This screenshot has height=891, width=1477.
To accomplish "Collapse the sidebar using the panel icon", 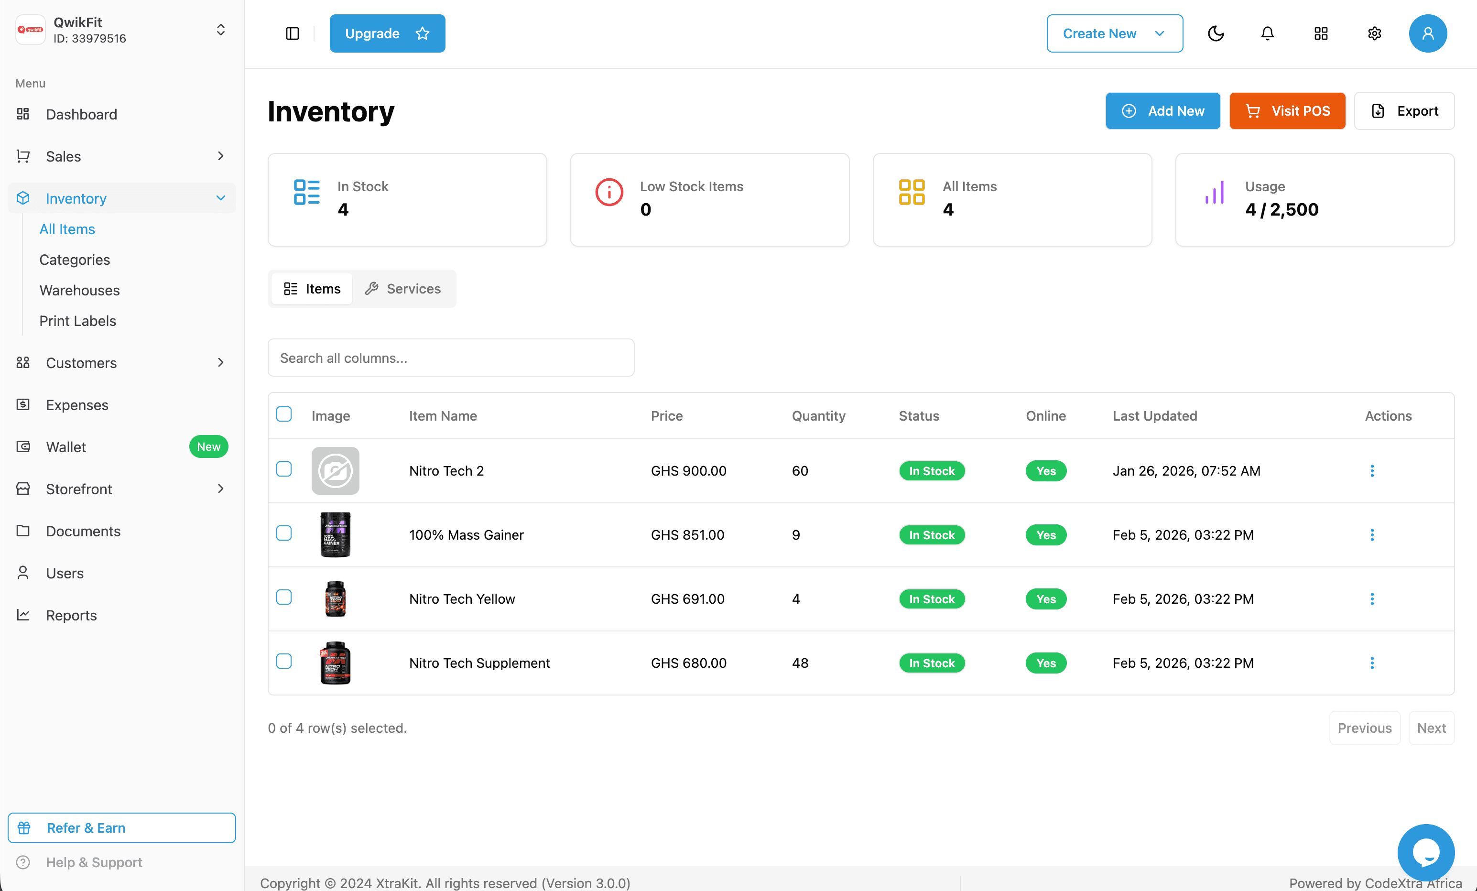I will (x=293, y=33).
